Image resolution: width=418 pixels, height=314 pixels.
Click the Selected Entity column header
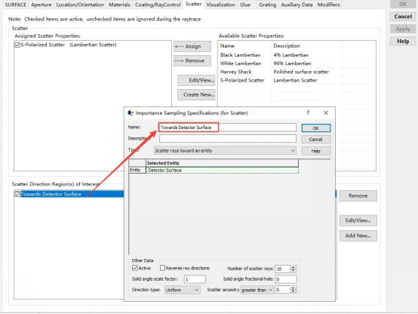pos(223,163)
